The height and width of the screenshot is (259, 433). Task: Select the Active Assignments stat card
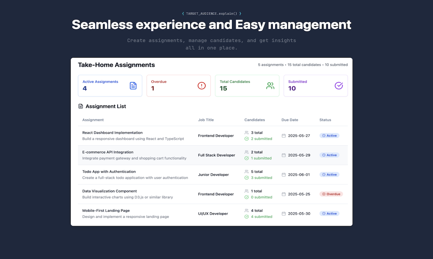pyautogui.click(x=110, y=86)
